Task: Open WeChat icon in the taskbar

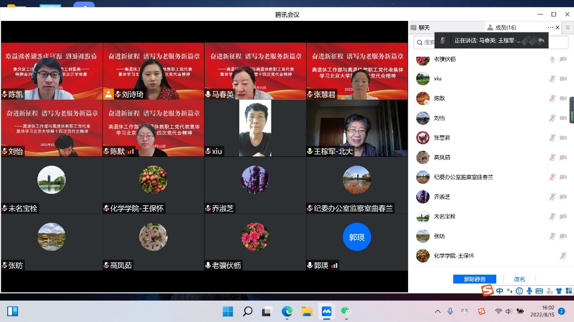Action: (x=346, y=312)
